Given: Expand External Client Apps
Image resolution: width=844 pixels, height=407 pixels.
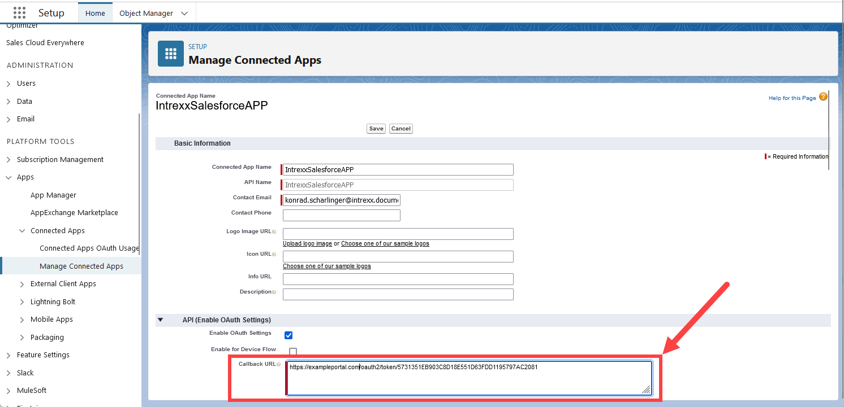Looking at the screenshot, I should tap(22, 284).
